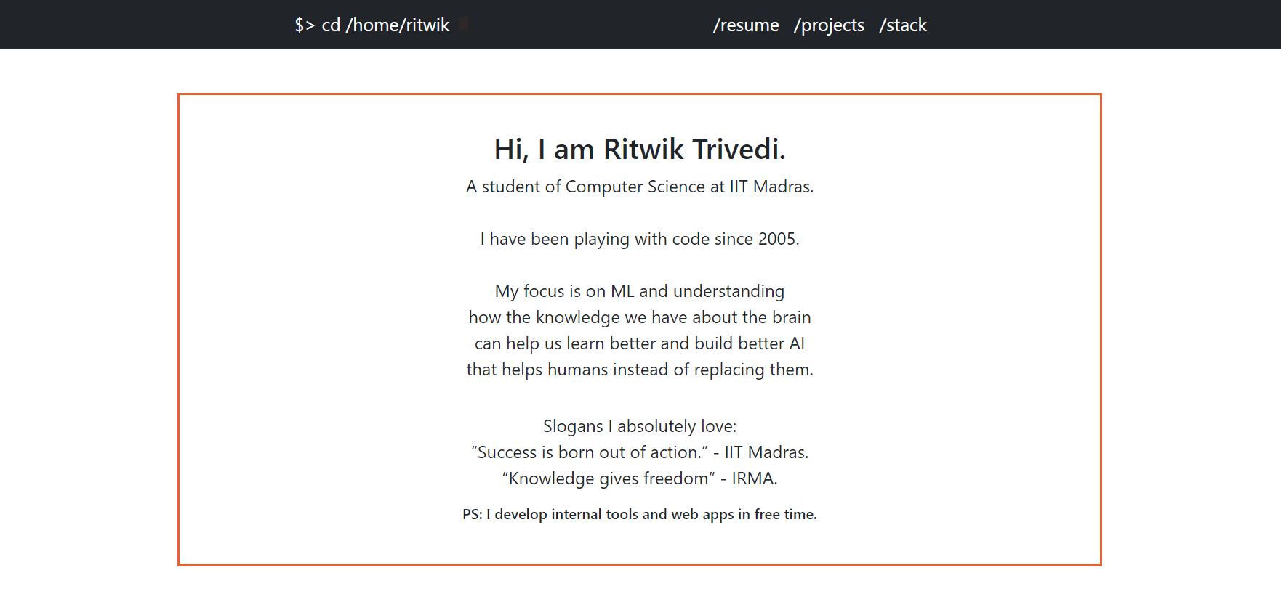Click the blinking cursor block after ritwik
The width and height of the screenshot is (1281, 615).
point(464,25)
